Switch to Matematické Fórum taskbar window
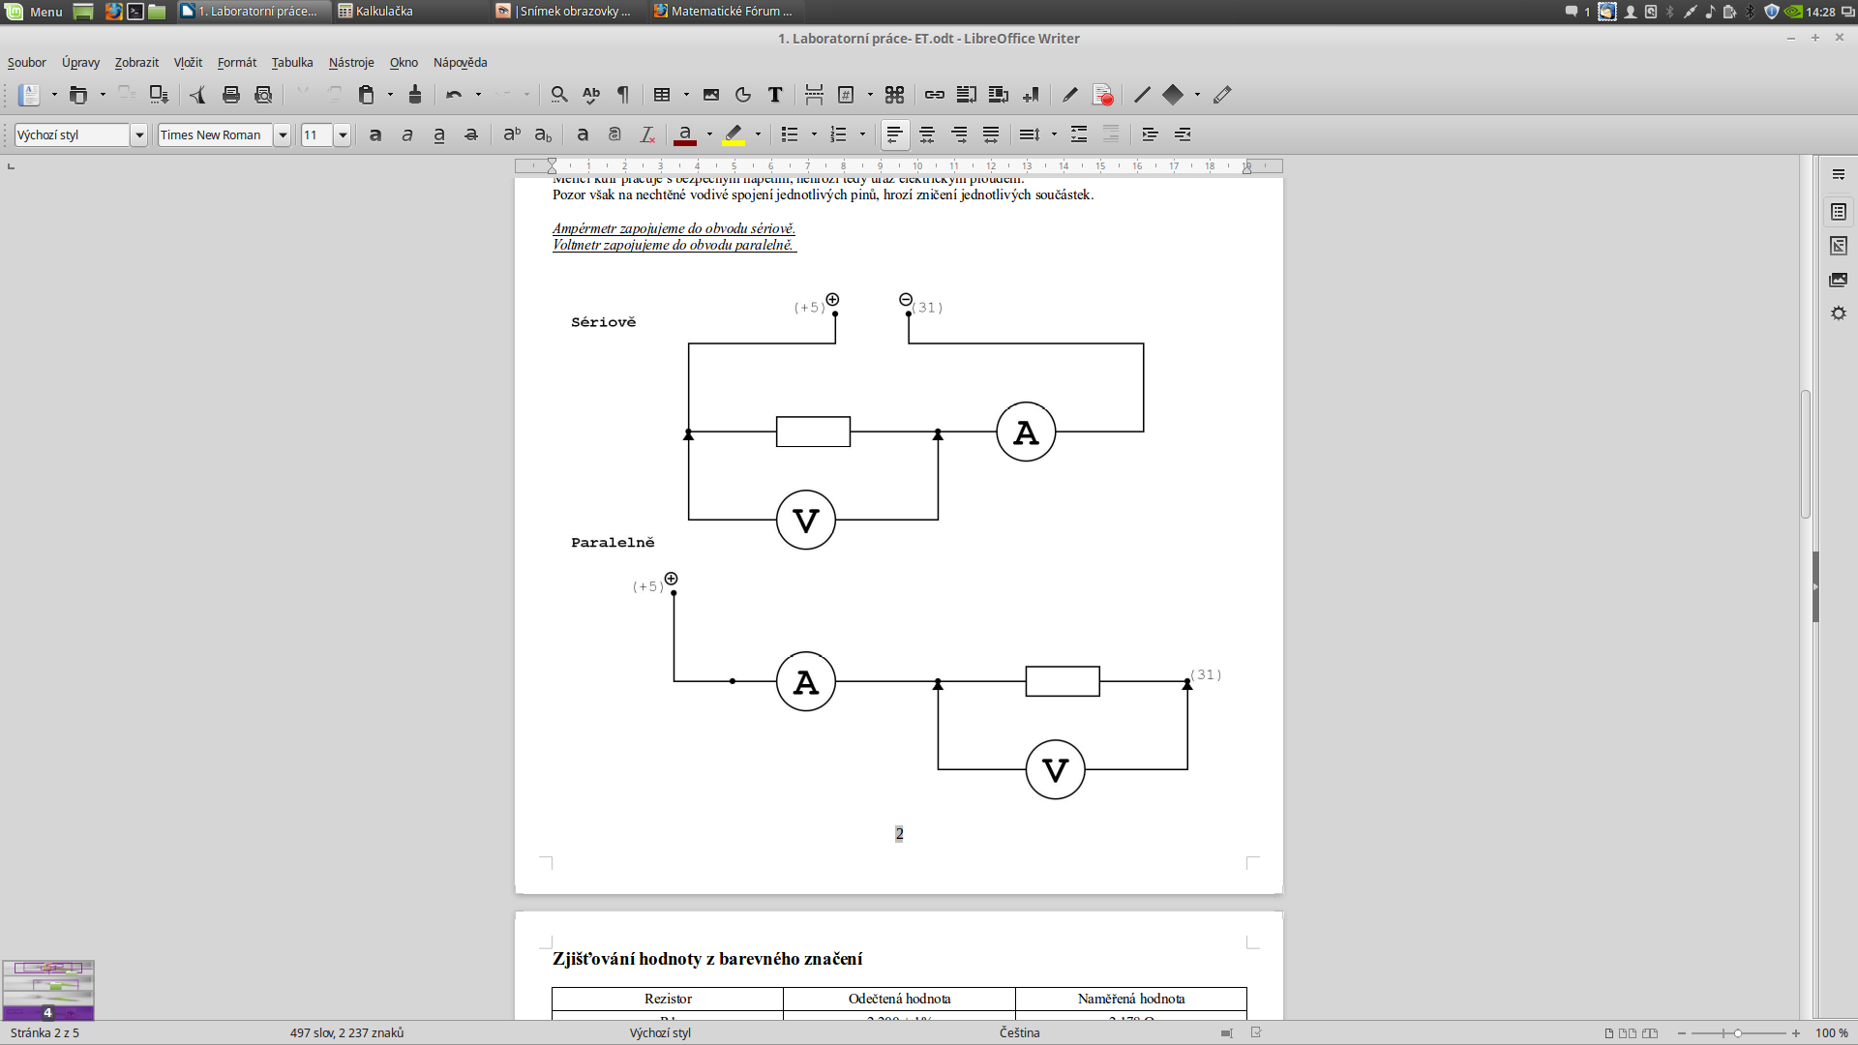The image size is (1858, 1045). coord(725,12)
